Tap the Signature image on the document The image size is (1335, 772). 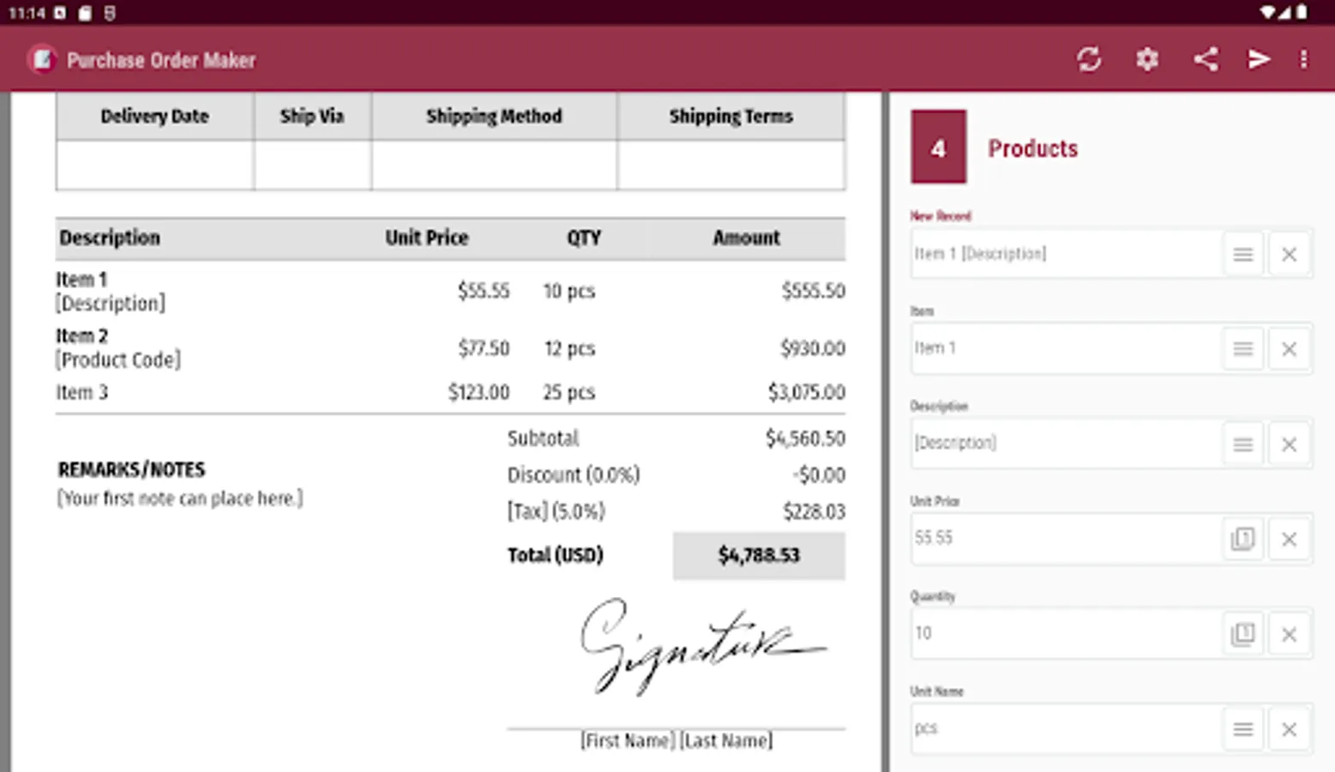[699, 645]
